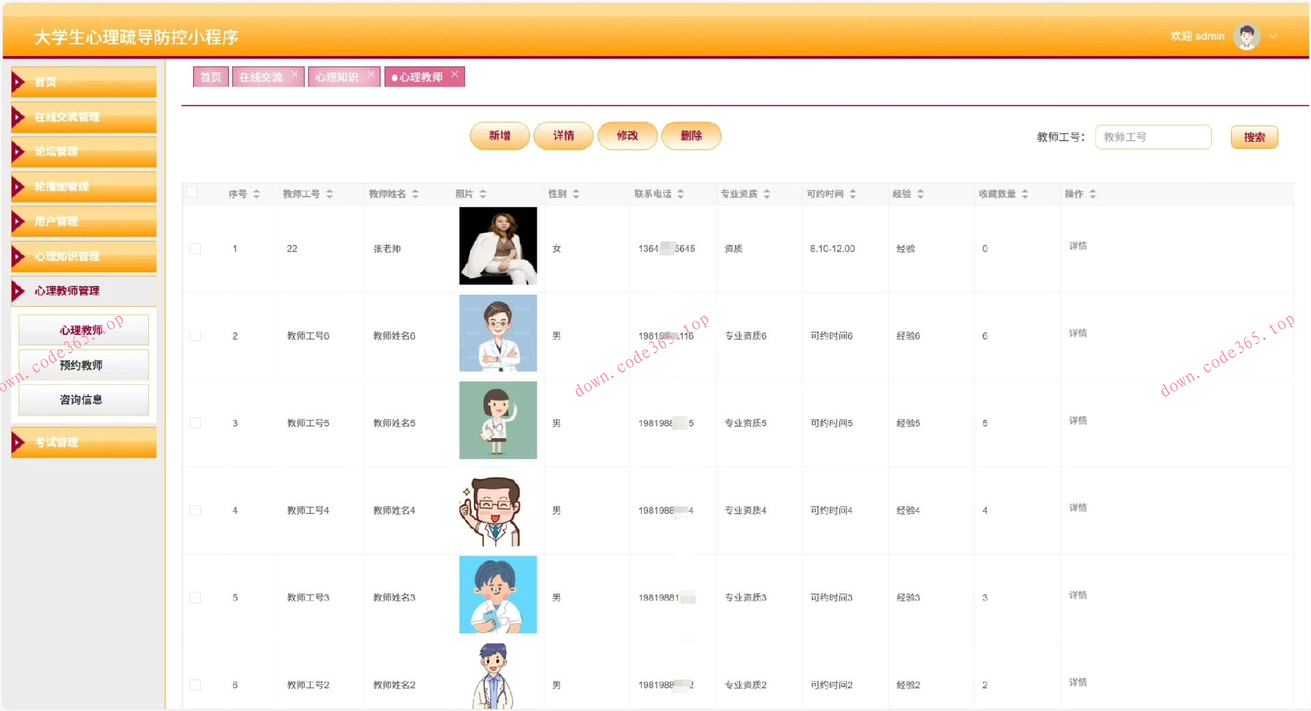Sort by 操作 column arrows
Viewport: 1311px width, 711px height.
click(x=1092, y=194)
